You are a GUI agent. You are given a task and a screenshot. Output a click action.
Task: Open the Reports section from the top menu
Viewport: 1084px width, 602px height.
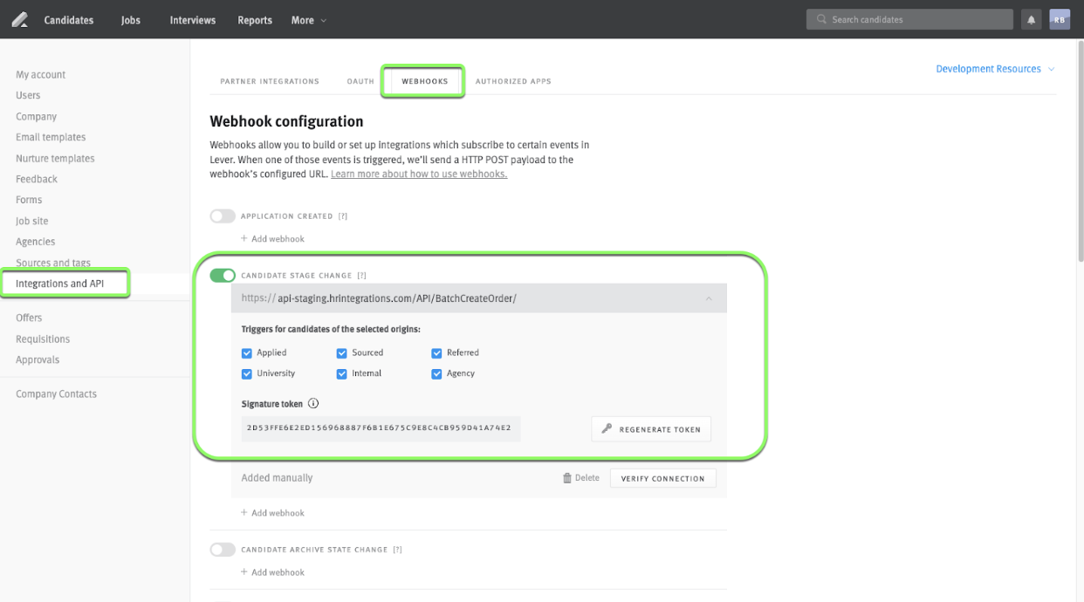tap(254, 19)
